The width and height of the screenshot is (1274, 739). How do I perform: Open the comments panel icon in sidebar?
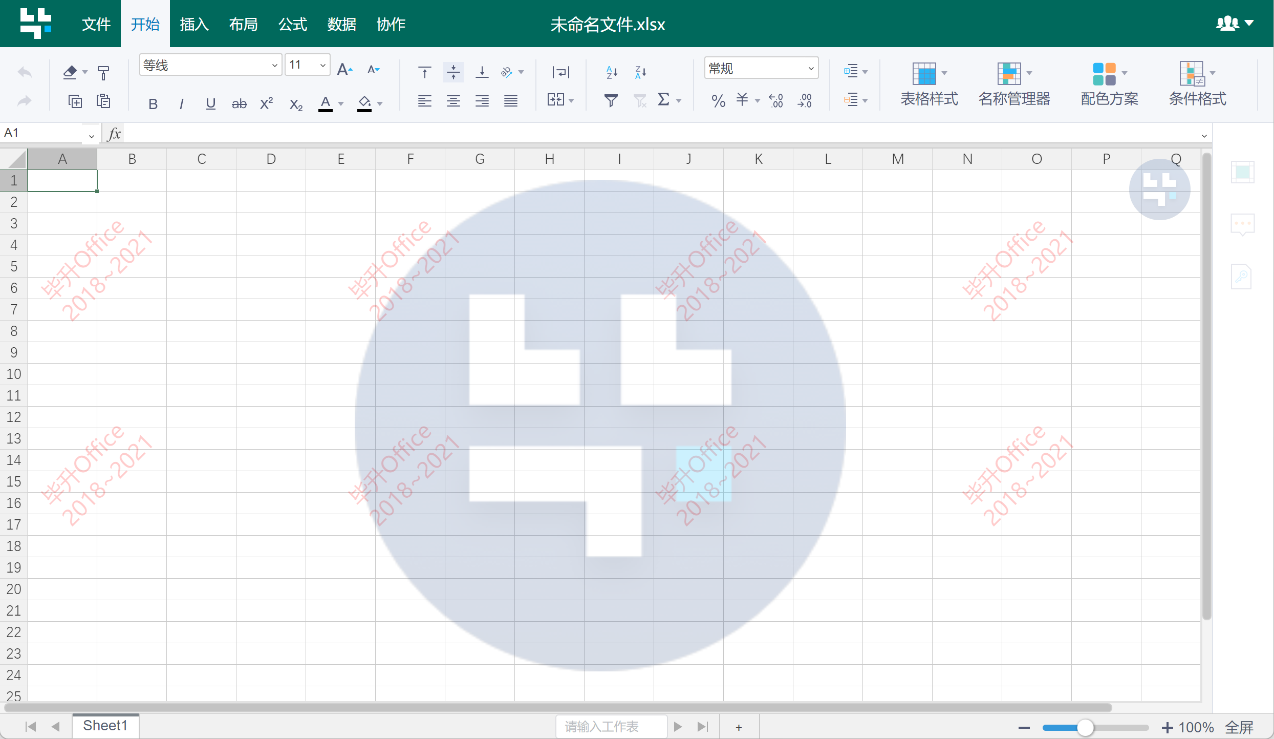[1242, 225]
